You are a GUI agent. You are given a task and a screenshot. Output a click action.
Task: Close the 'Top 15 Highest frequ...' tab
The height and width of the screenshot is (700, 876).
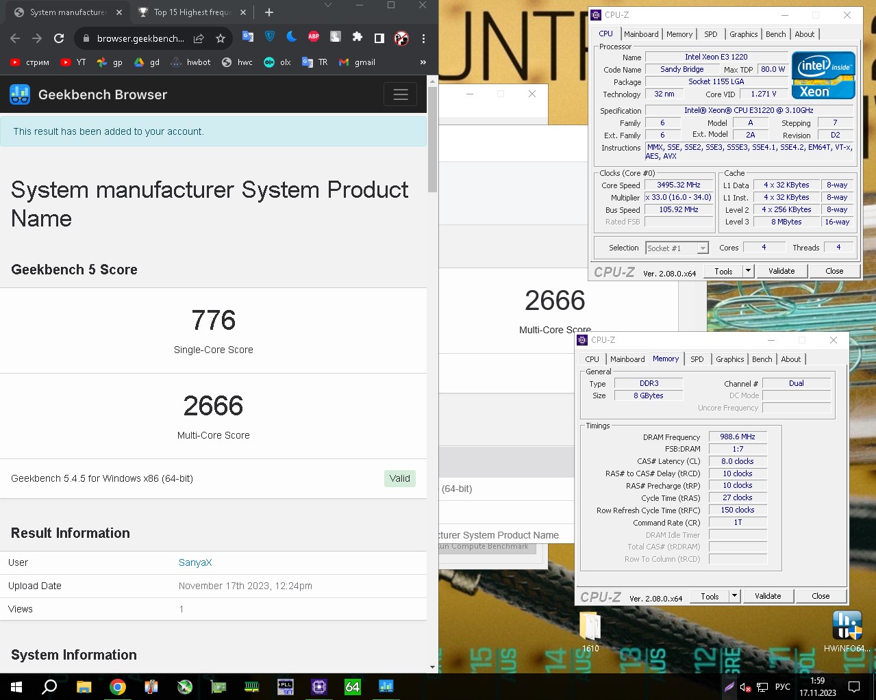(x=243, y=12)
